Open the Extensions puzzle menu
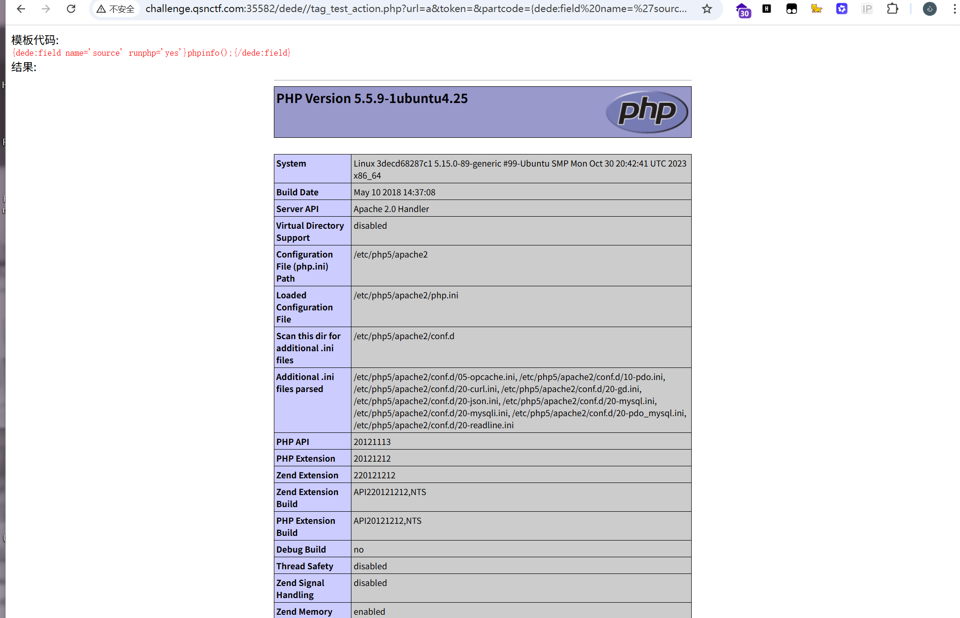This screenshot has width=960, height=618. (892, 9)
